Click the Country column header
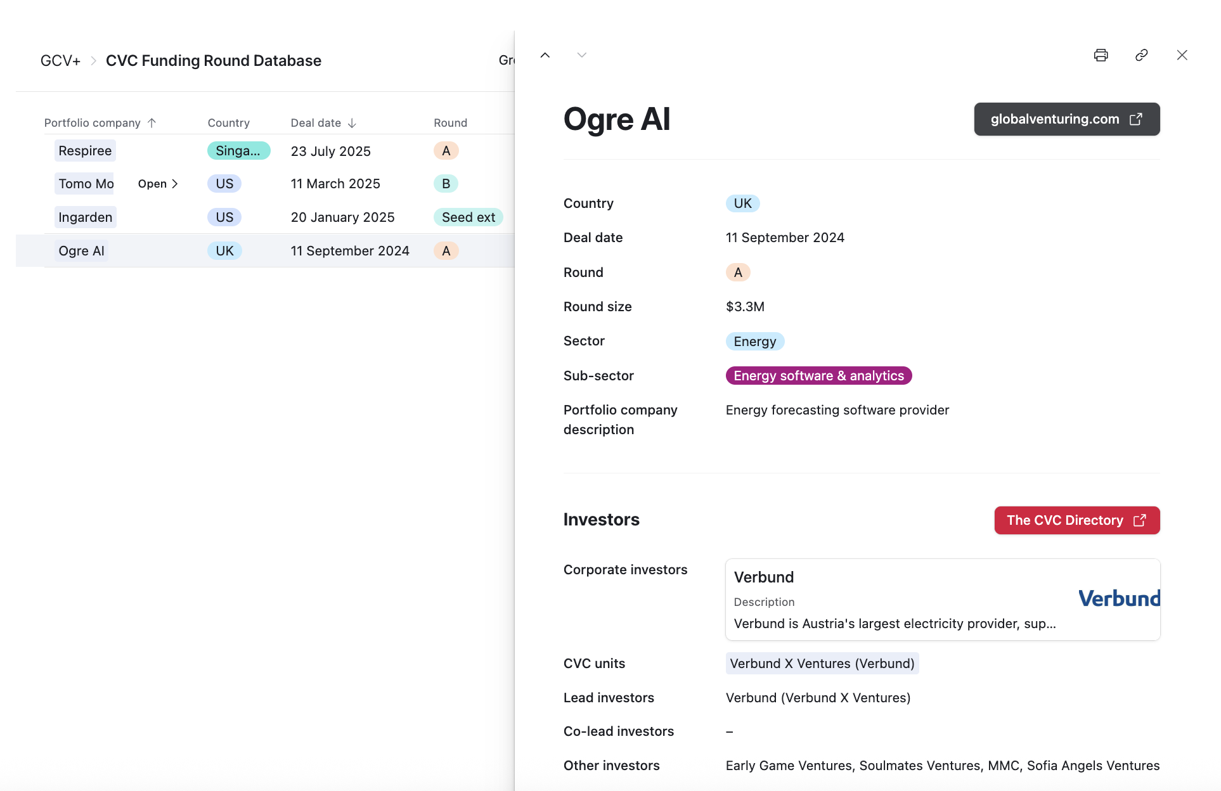This screenshot has height=791, width=1221. coord(228,123)
